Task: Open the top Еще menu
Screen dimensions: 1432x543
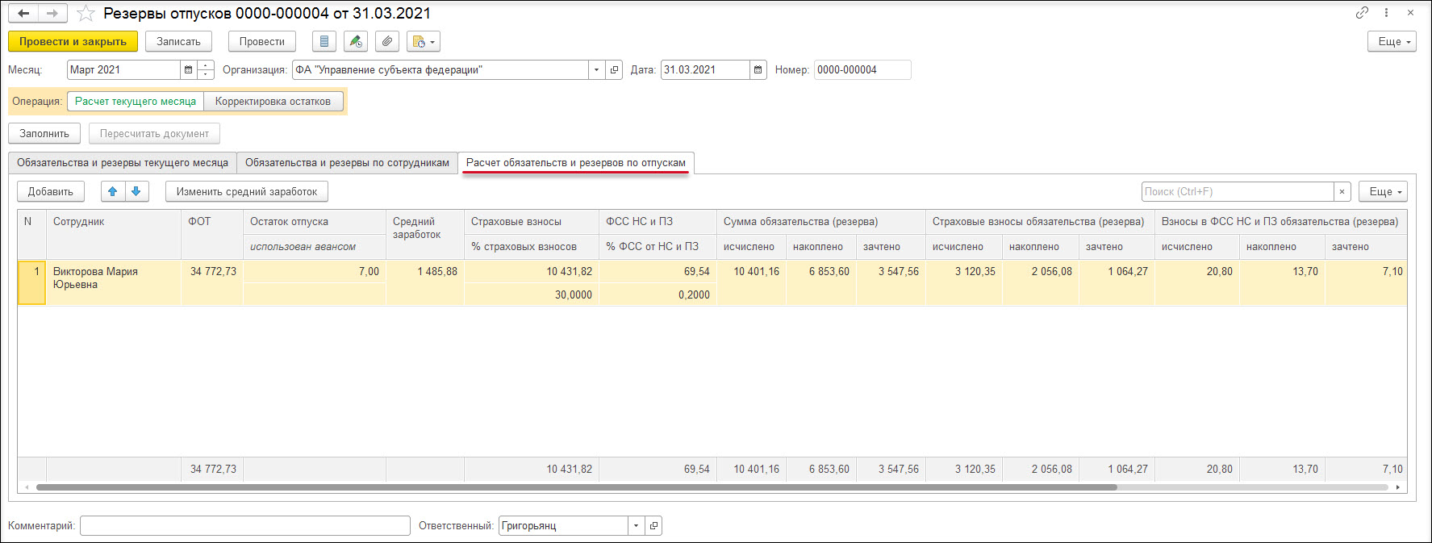Action: click(1392, 42)
